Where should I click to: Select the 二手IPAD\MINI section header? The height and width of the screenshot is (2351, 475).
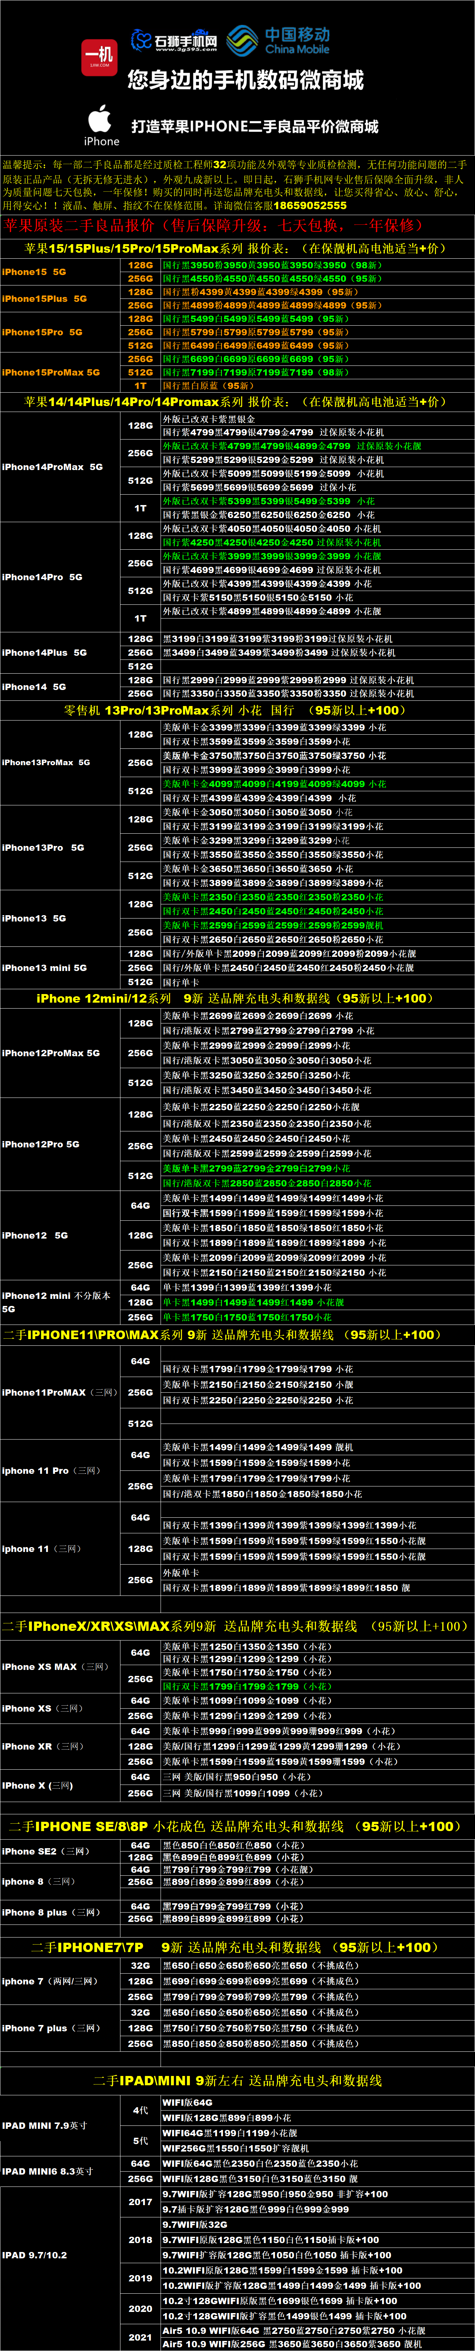coord(237,2081)
